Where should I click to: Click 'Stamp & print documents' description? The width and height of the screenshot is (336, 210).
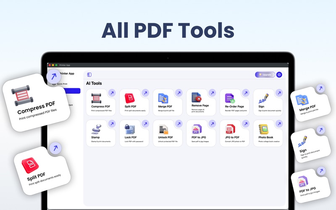tap(101, 142)
